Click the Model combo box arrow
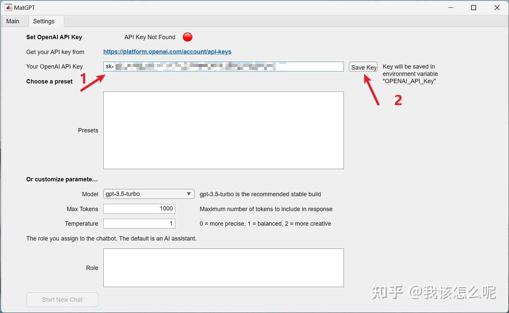The image size is (509, 313). click(189, 194)
